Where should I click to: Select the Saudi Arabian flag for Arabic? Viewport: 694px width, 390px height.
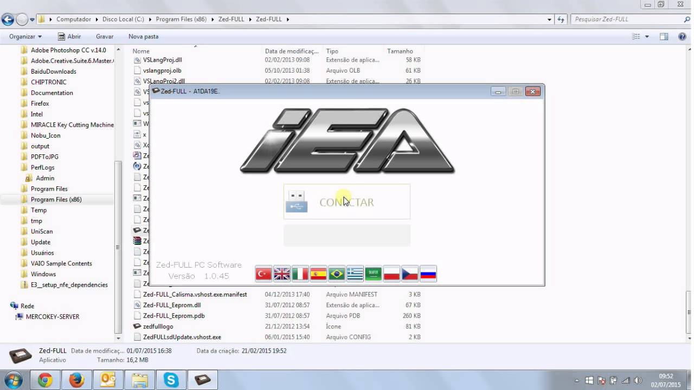point(374,274)
